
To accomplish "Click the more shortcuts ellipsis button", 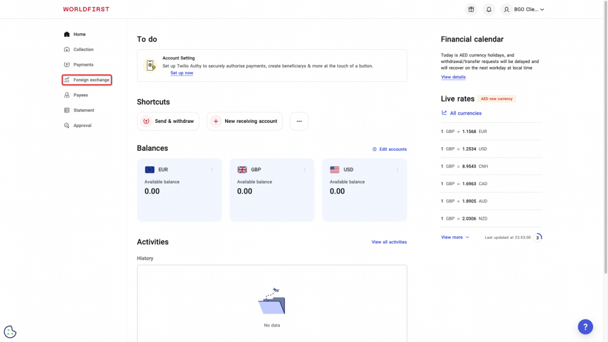I will 299,121.
